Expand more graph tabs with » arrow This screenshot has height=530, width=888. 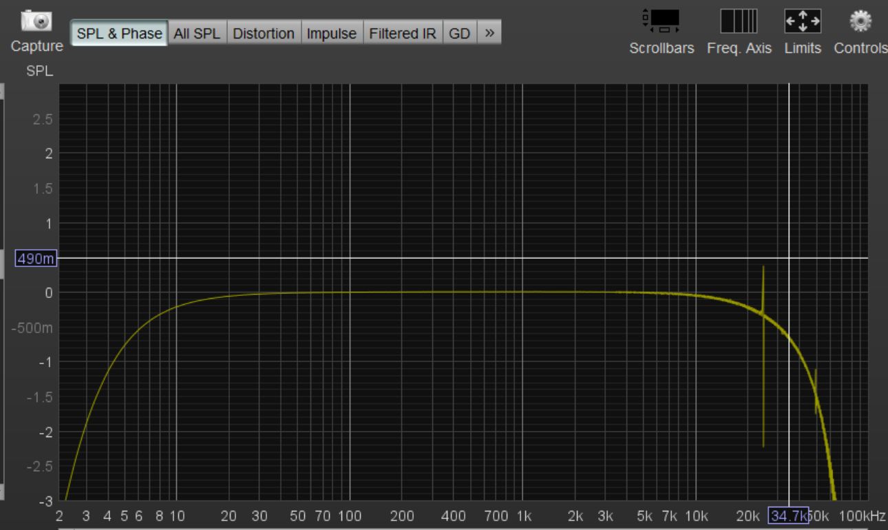489,33
